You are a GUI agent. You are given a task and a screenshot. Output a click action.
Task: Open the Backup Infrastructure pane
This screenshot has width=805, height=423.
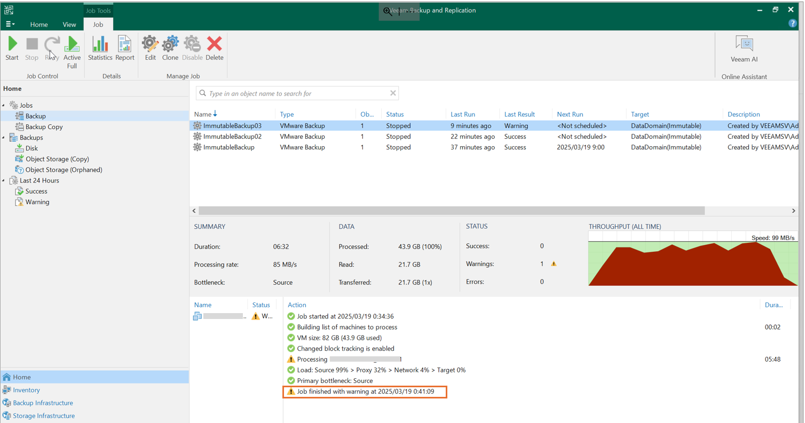[94, 403]
